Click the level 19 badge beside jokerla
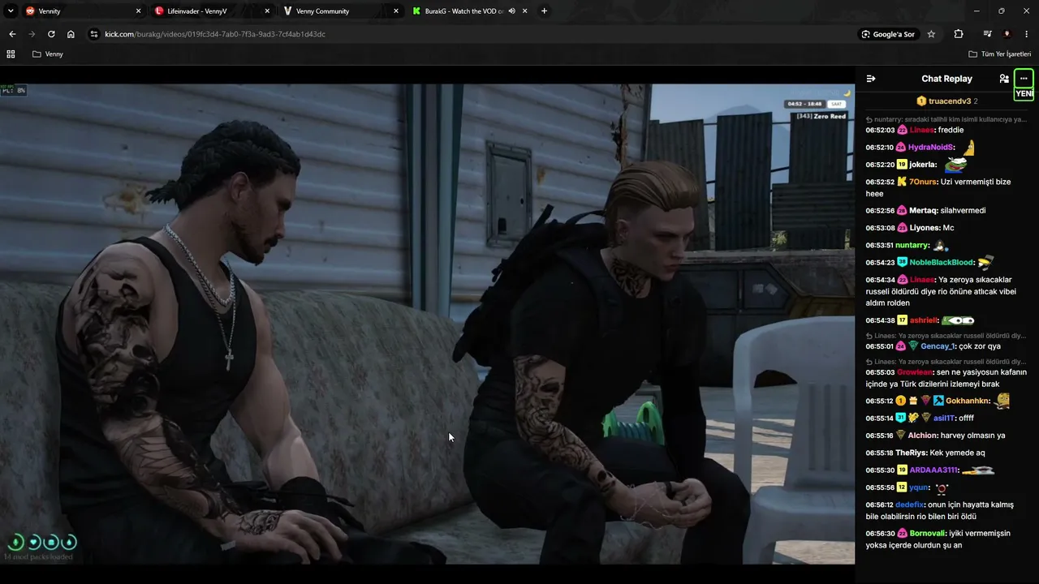The width and height of the screenshot is (1039, 584). pos(902,165)
